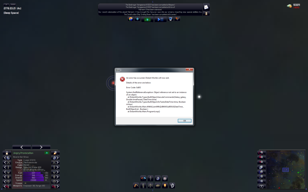Click the mission text Move to Star Stinus

[x=21, y=157]
